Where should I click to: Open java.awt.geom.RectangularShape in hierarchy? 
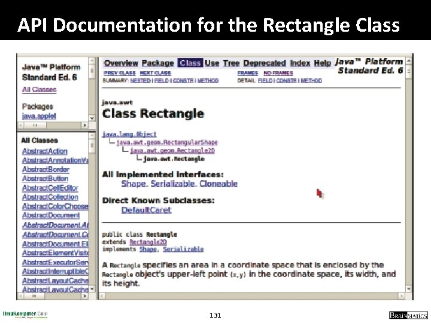pos(167,142)
